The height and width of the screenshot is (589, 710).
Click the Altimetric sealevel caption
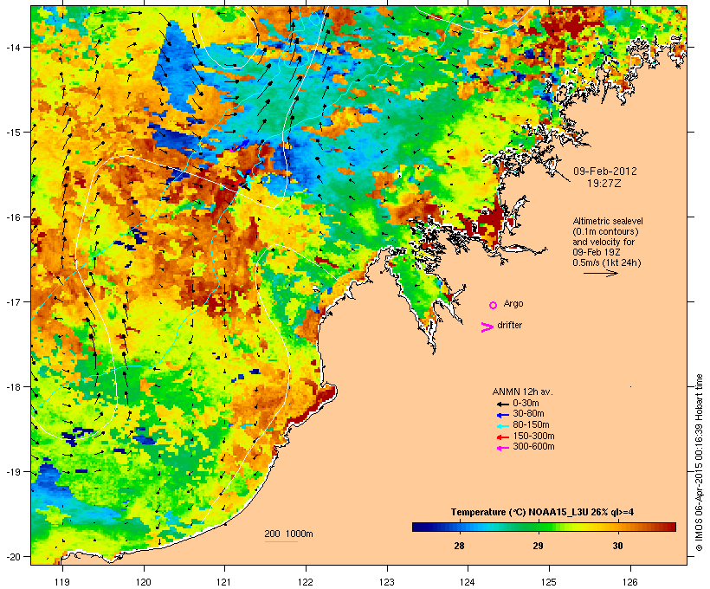tap(608, 221)
